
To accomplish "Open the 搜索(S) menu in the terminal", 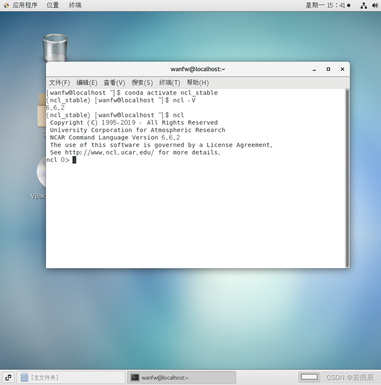I will coord(142,82).
